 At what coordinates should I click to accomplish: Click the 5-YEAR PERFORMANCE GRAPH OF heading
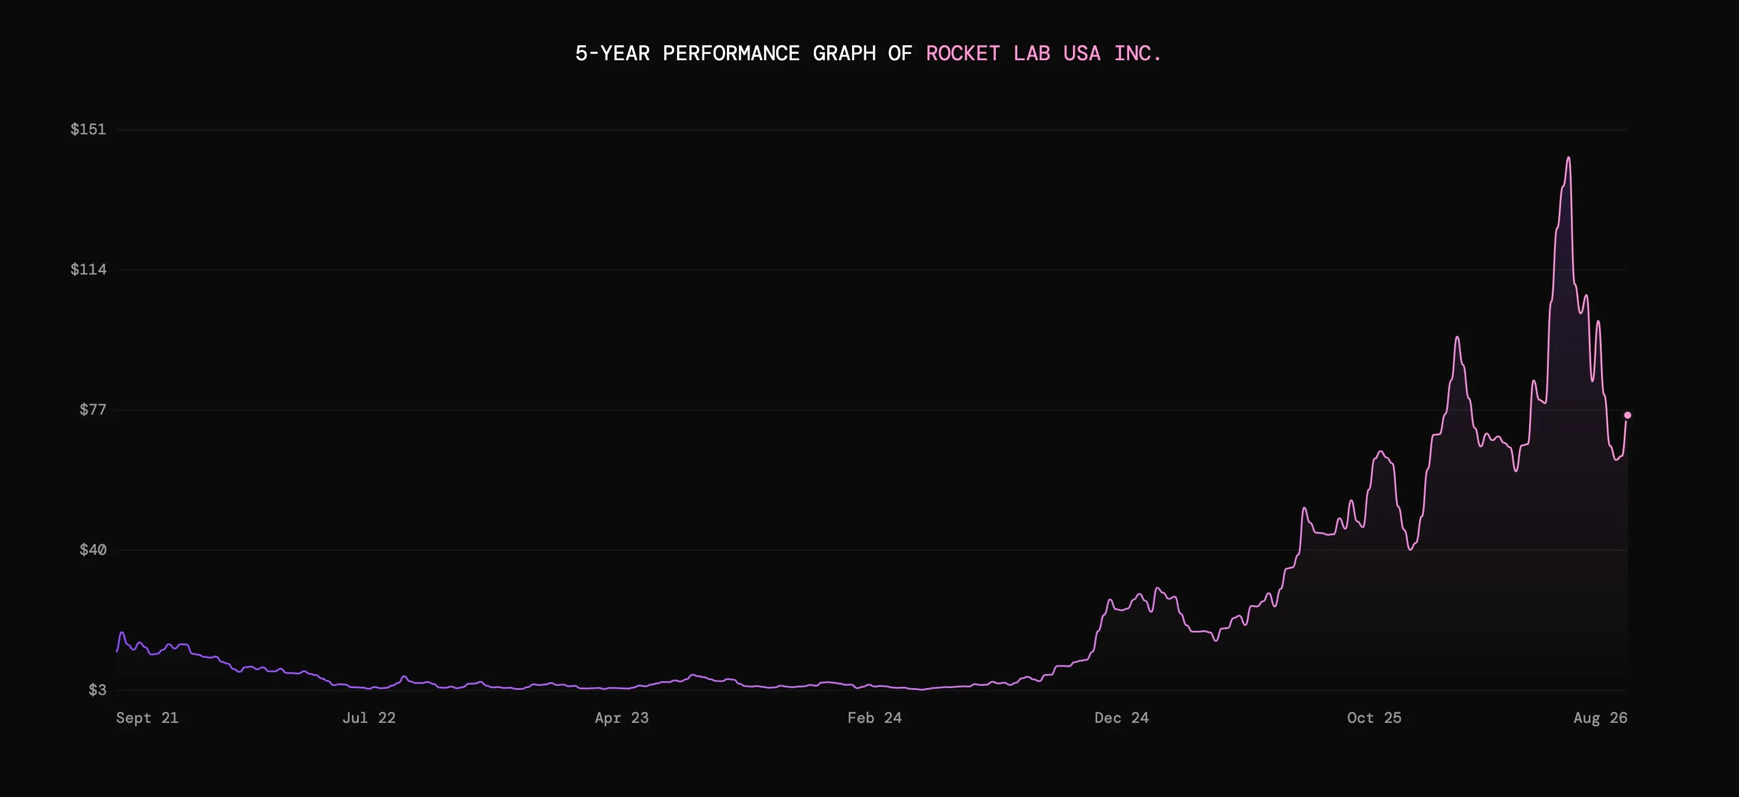click(743, 53)
